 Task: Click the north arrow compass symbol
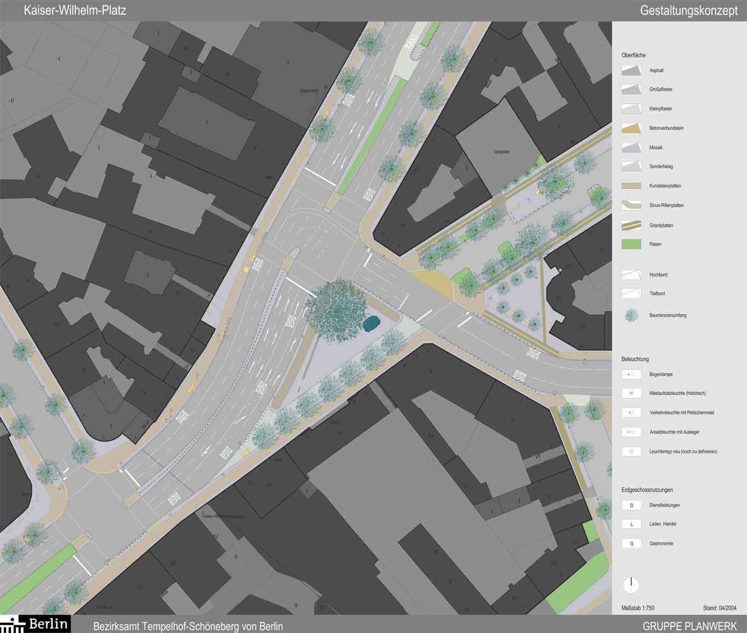pyautogui.click(x=631, y=585)
